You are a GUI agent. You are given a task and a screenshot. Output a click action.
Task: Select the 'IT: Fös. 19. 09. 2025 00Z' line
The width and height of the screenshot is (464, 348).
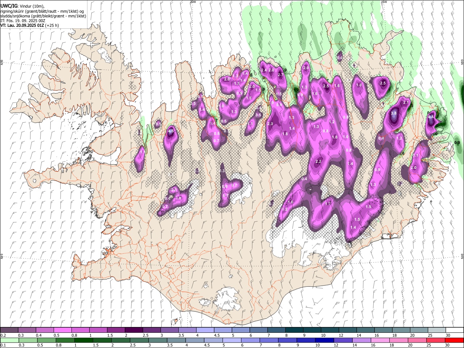(23, 21)
